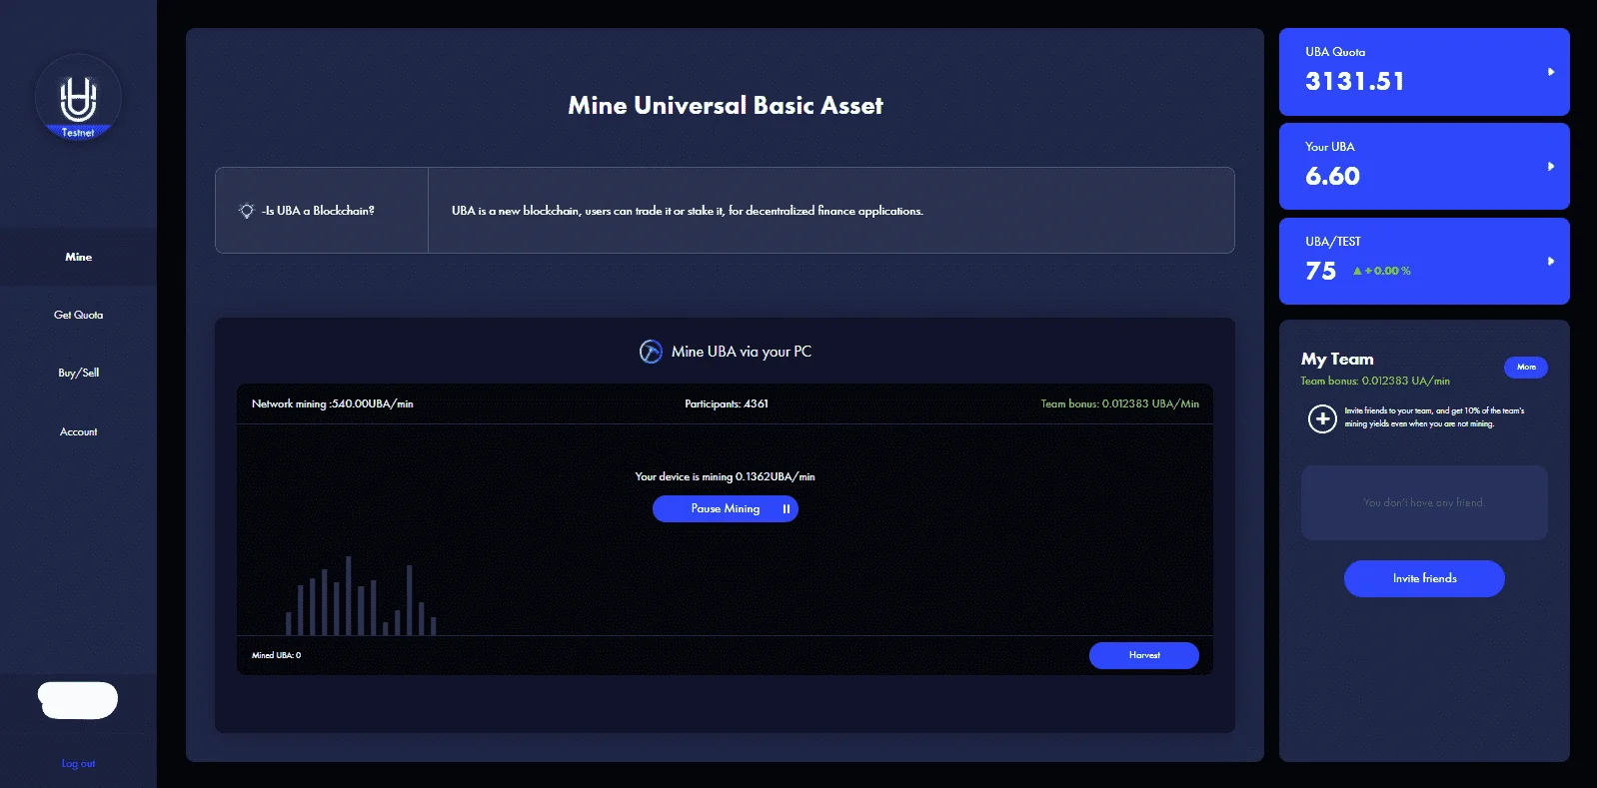This screenshot has height=788, width=1597.
Task: Click the Pause Mining button
Action: [726, 509]
